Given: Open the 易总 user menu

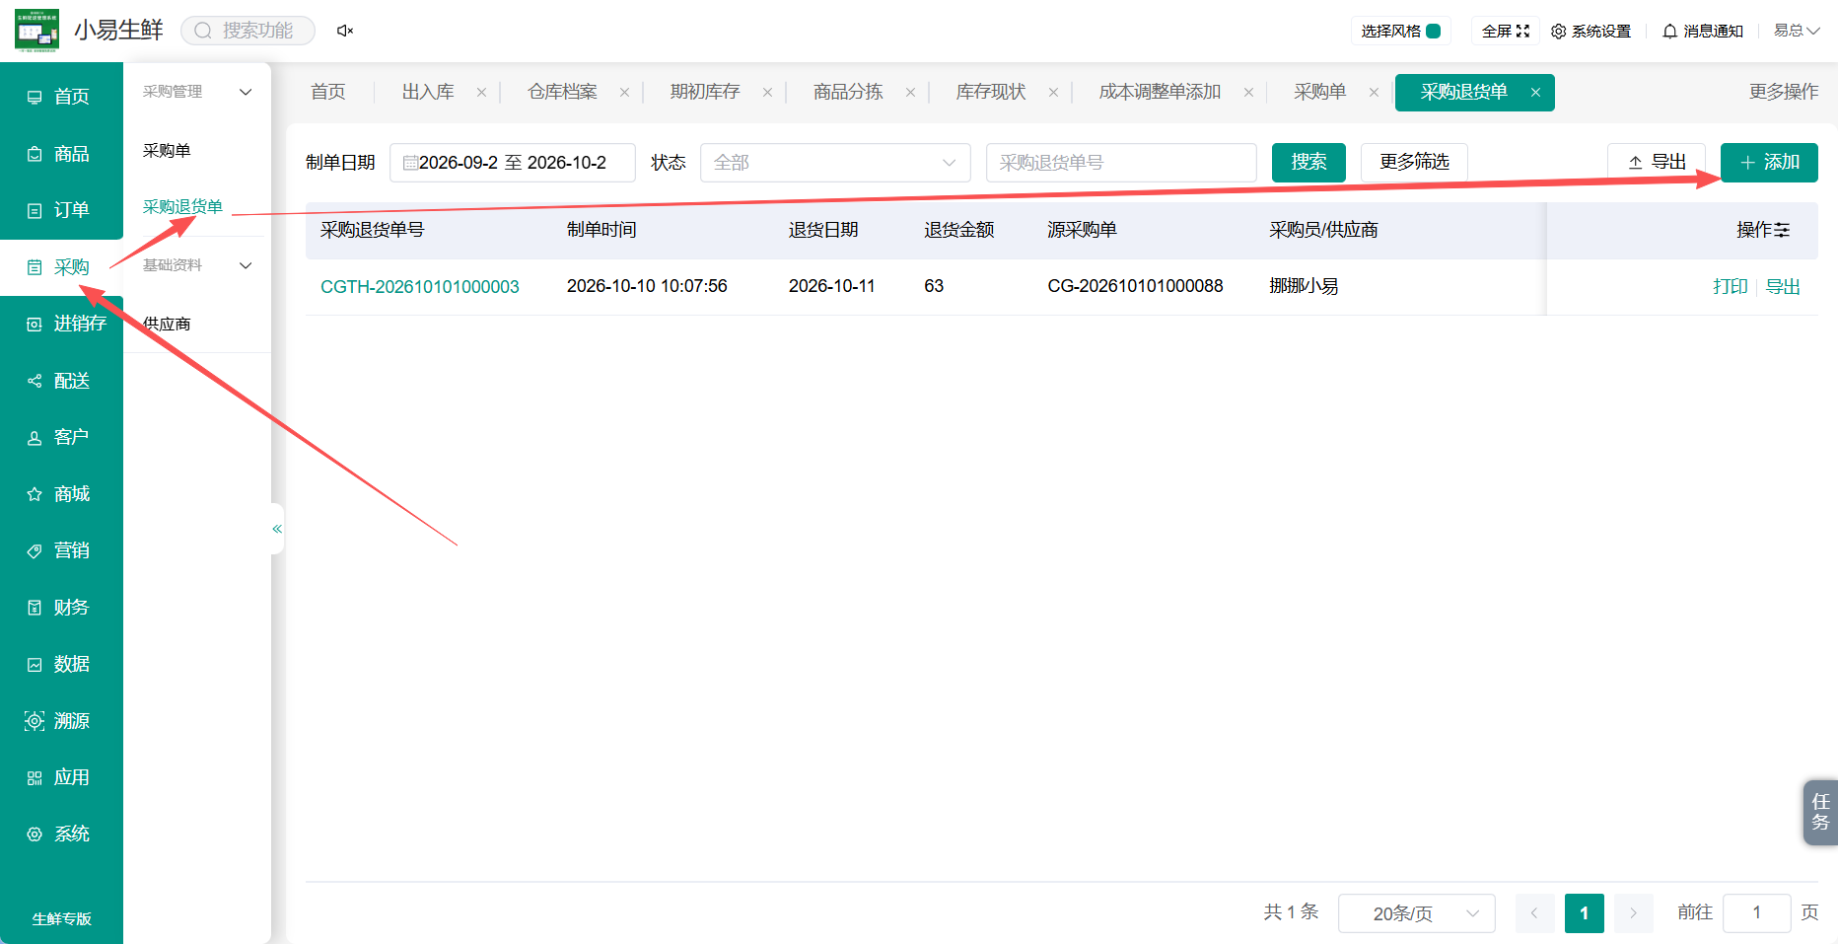Looking at the screenshot, I should pos(1797,31).
